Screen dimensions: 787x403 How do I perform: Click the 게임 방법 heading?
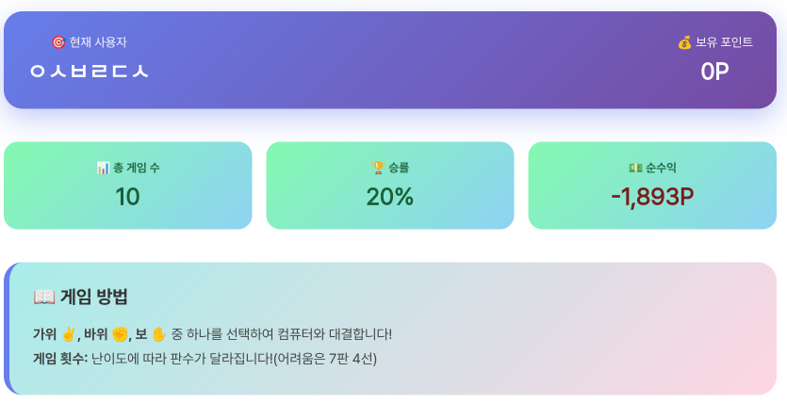tap(94, 298)
